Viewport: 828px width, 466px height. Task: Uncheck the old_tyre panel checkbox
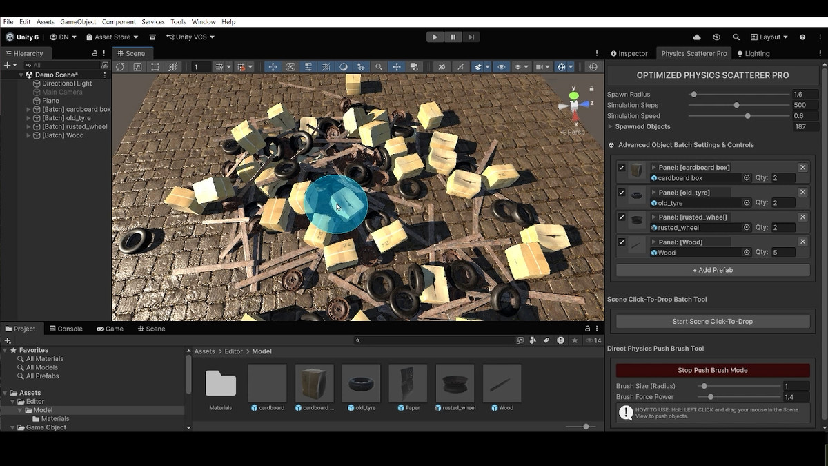pyautogui.click(x=622, y=193)
